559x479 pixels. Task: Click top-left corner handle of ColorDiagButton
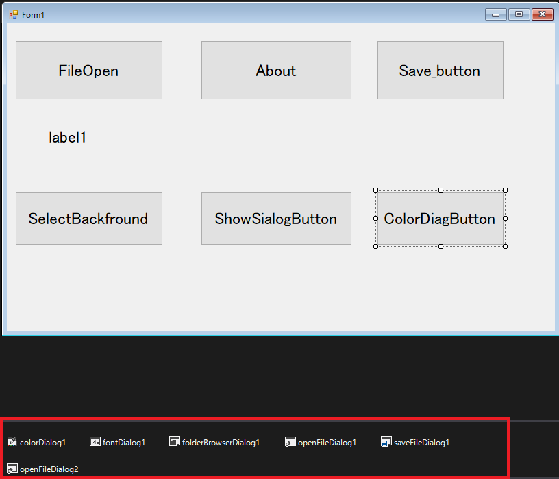pyautogui.click(x=375, y=190)
